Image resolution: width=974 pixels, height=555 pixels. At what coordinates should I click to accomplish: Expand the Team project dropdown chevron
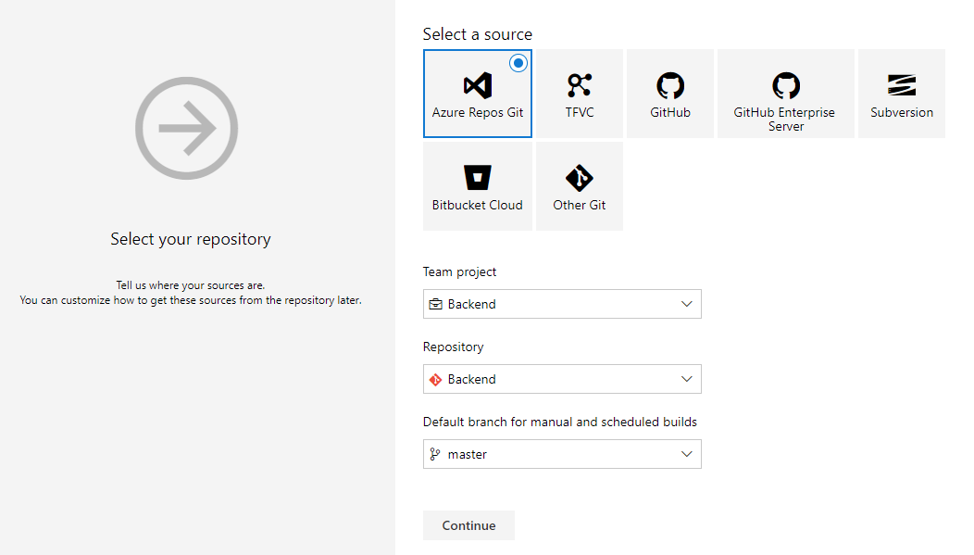pos(686,304)
